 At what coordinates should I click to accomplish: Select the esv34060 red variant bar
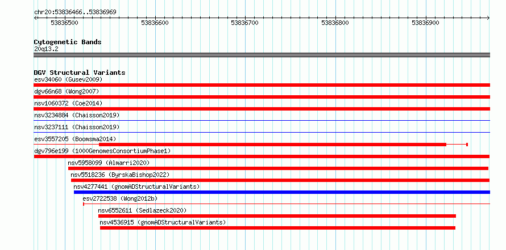(262, 85)
